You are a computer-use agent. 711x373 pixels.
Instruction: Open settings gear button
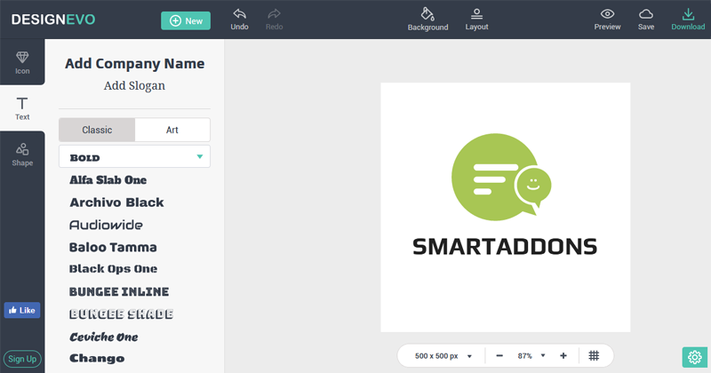695,357
